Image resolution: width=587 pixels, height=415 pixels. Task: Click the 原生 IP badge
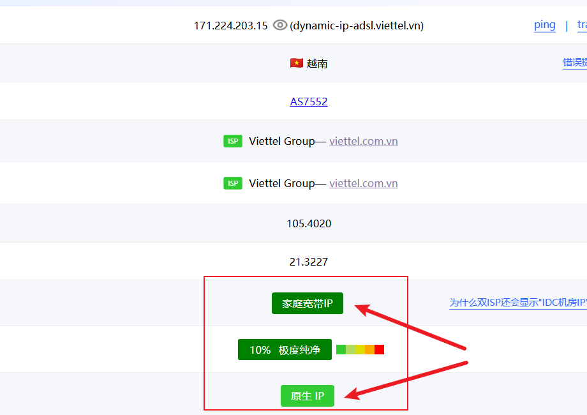308,396
